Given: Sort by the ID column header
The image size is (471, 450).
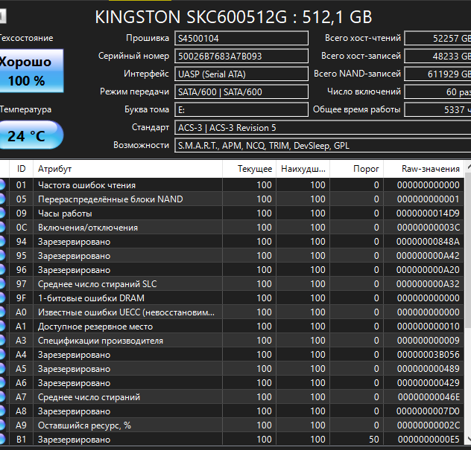Looking at the screenshot, I should point(22,169).
